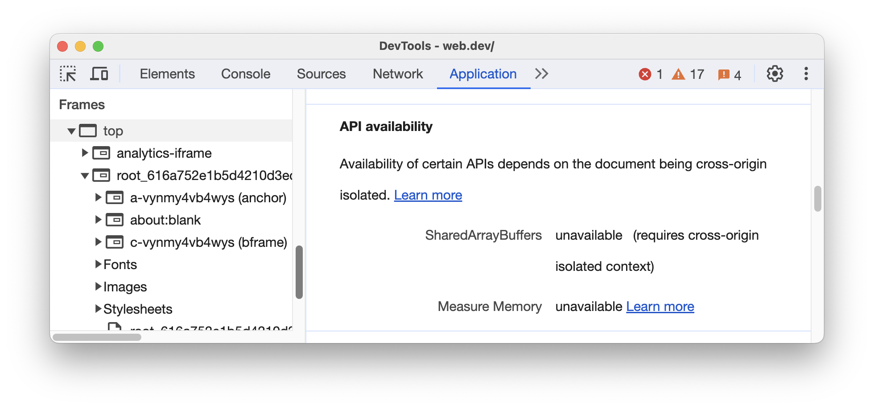This screenshot has height=409, width=874.
Task: Click the top frame icon
Action: click(88, 131)
